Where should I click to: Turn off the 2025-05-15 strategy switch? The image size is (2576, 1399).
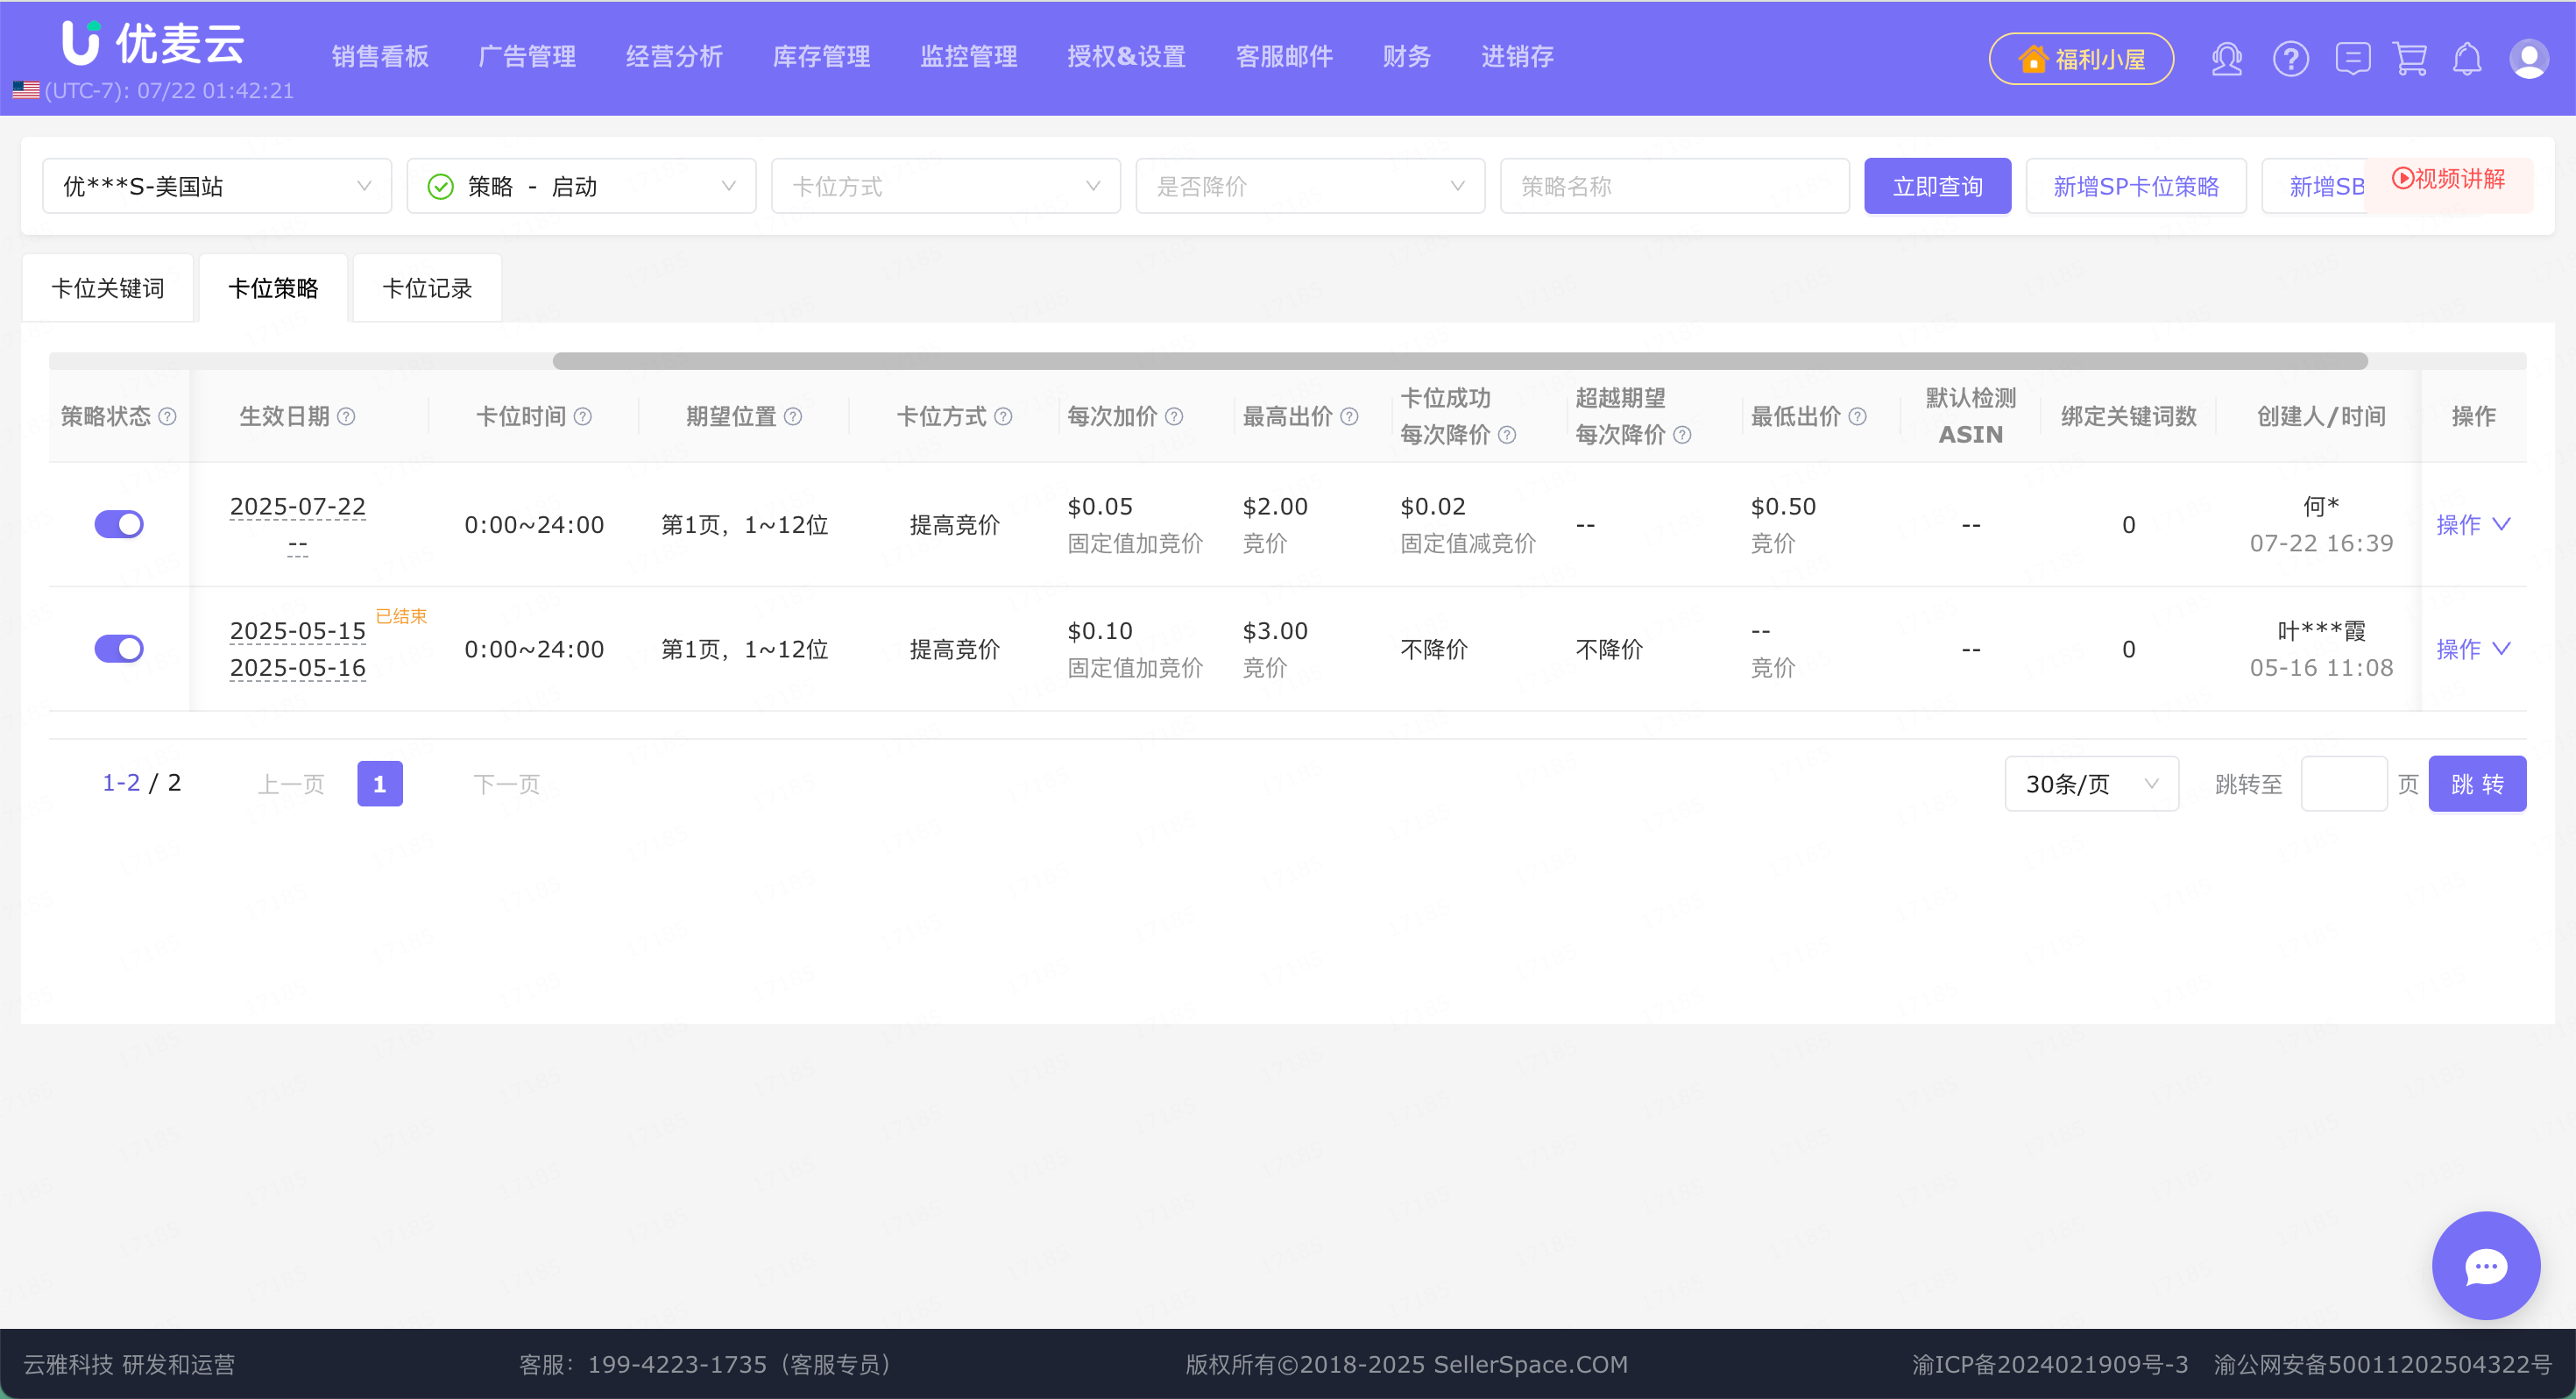(119, 648)
